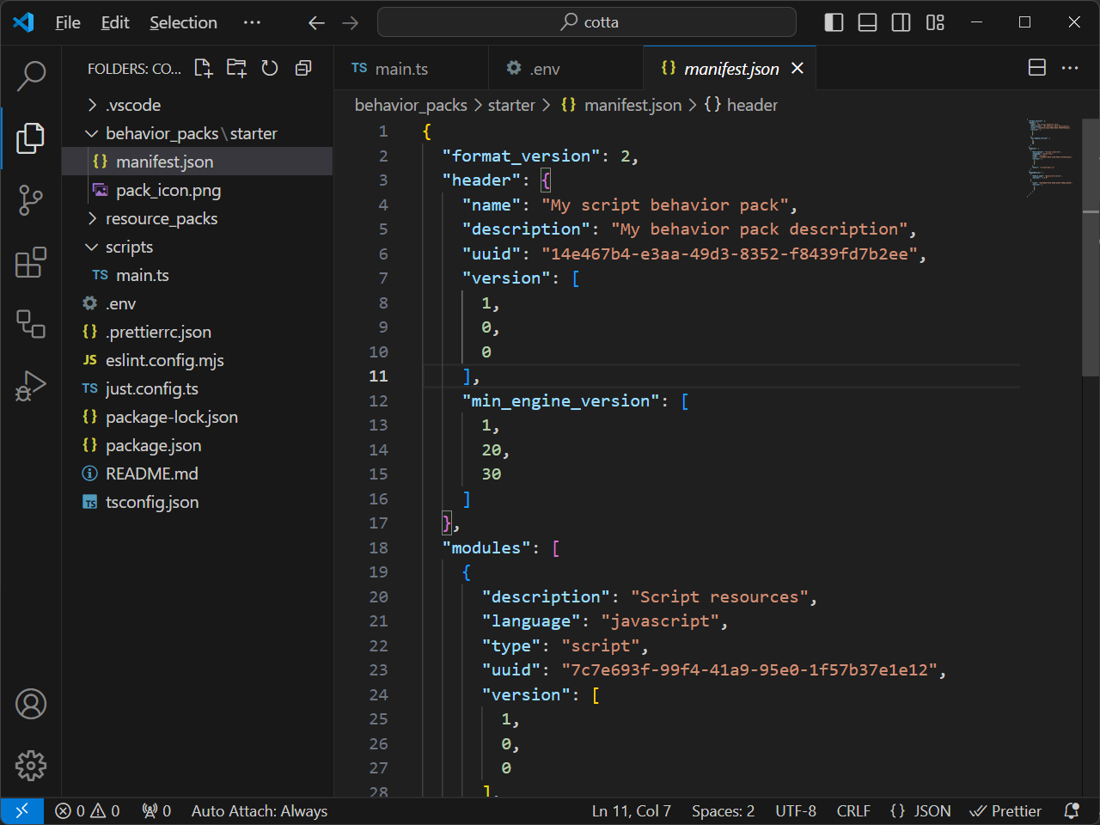
Task: Open pack_icon.png in the file tree
Action: tap(197, 190)
